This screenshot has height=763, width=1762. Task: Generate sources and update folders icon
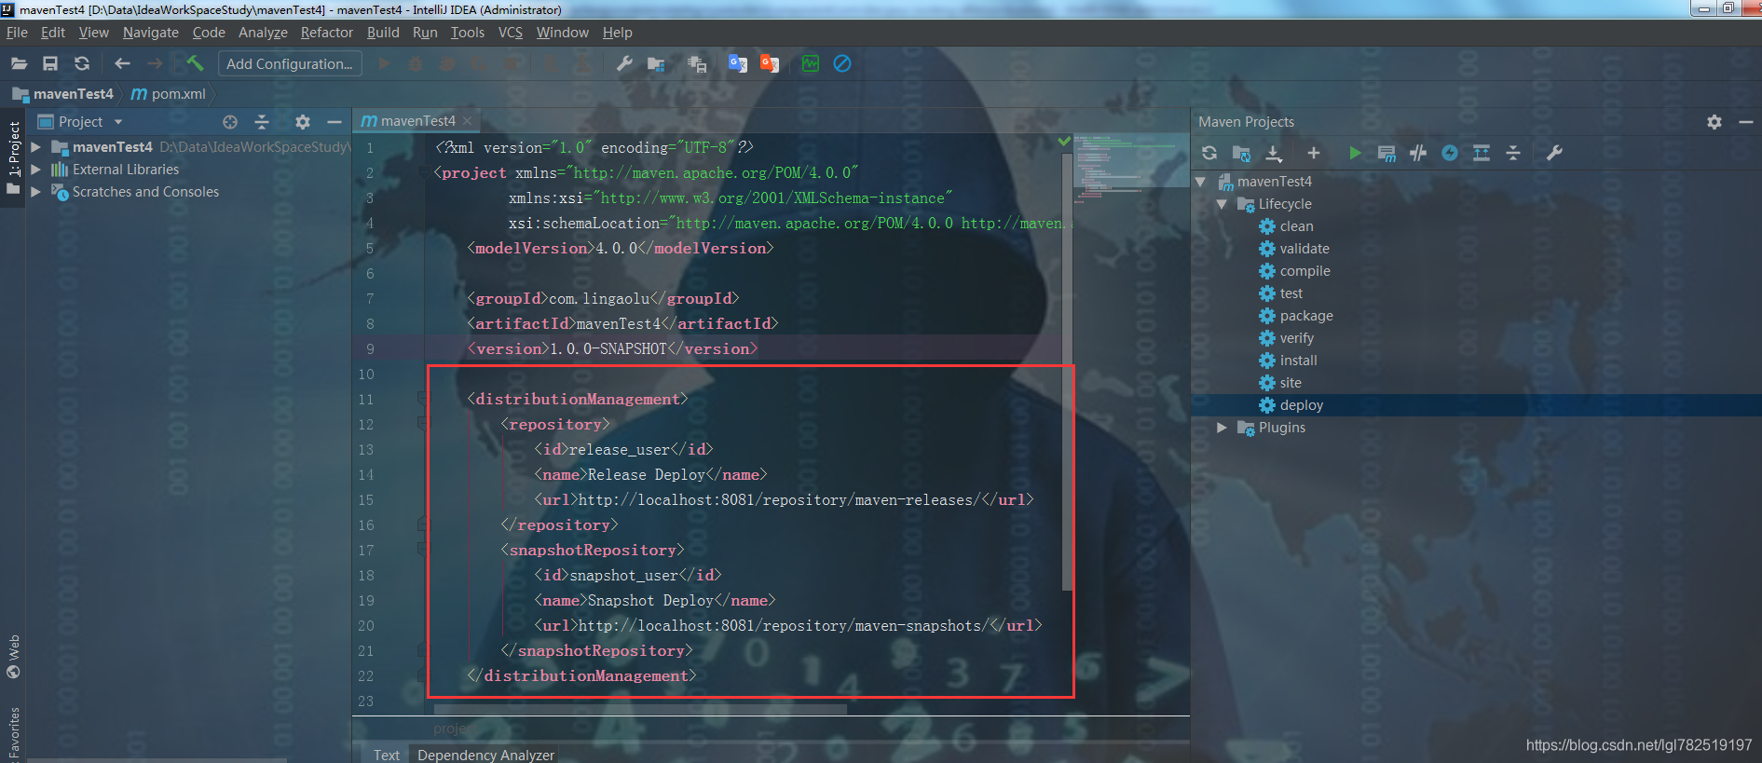coord(1241,153)
